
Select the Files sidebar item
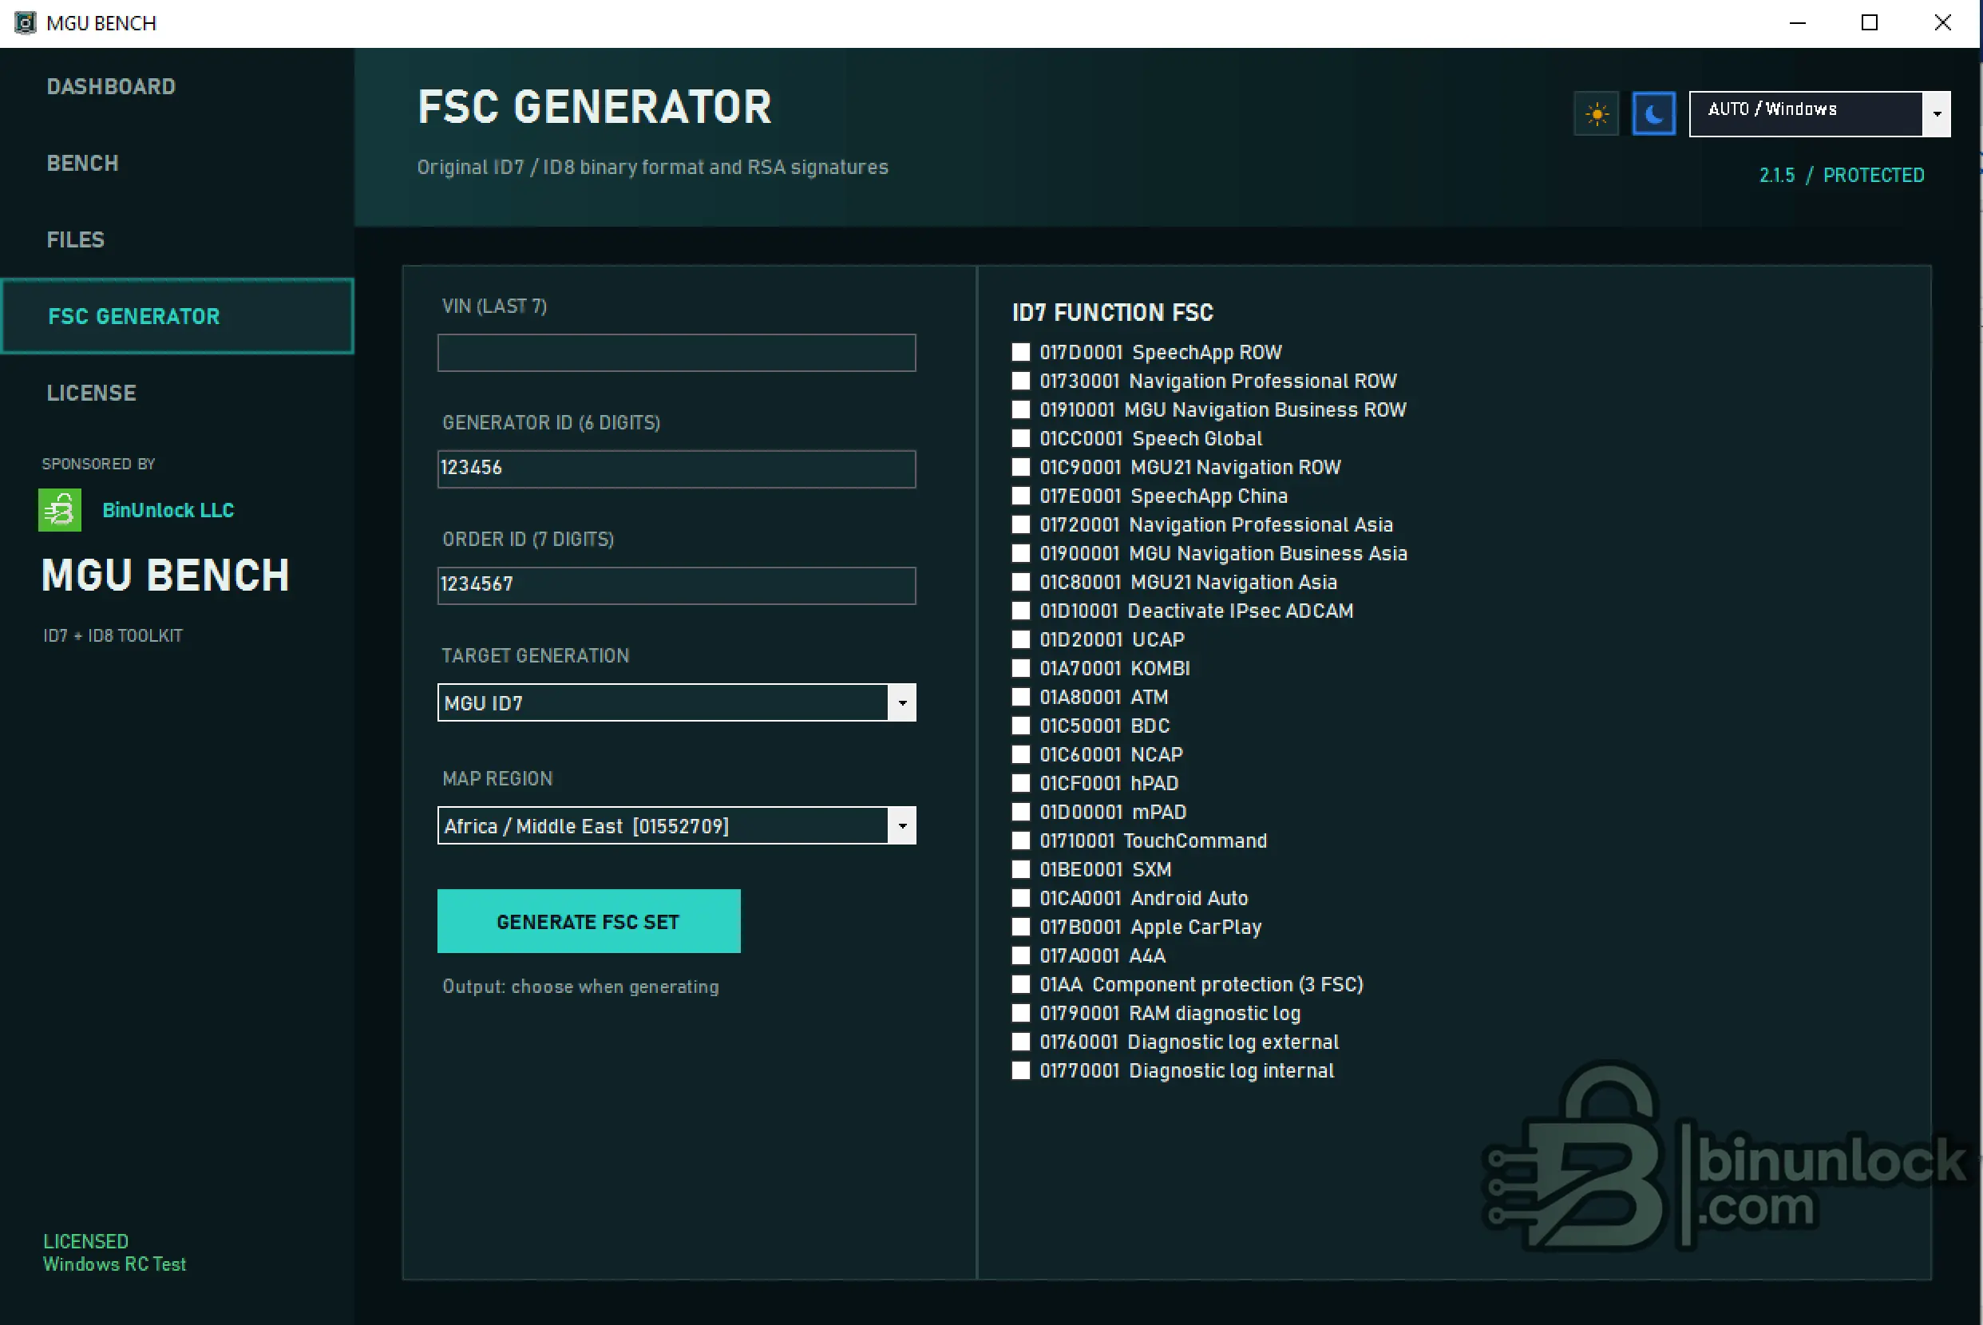76,240
